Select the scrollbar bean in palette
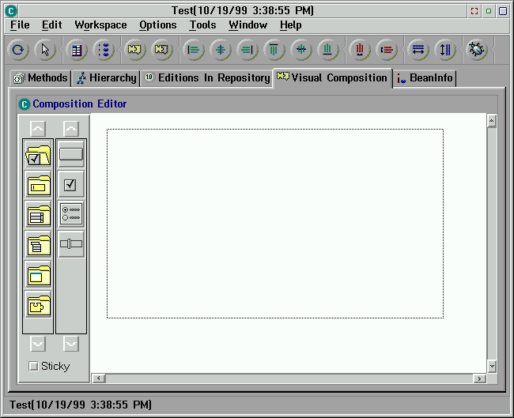Viewport: 514px width, 418px height. tap(71, 244)
